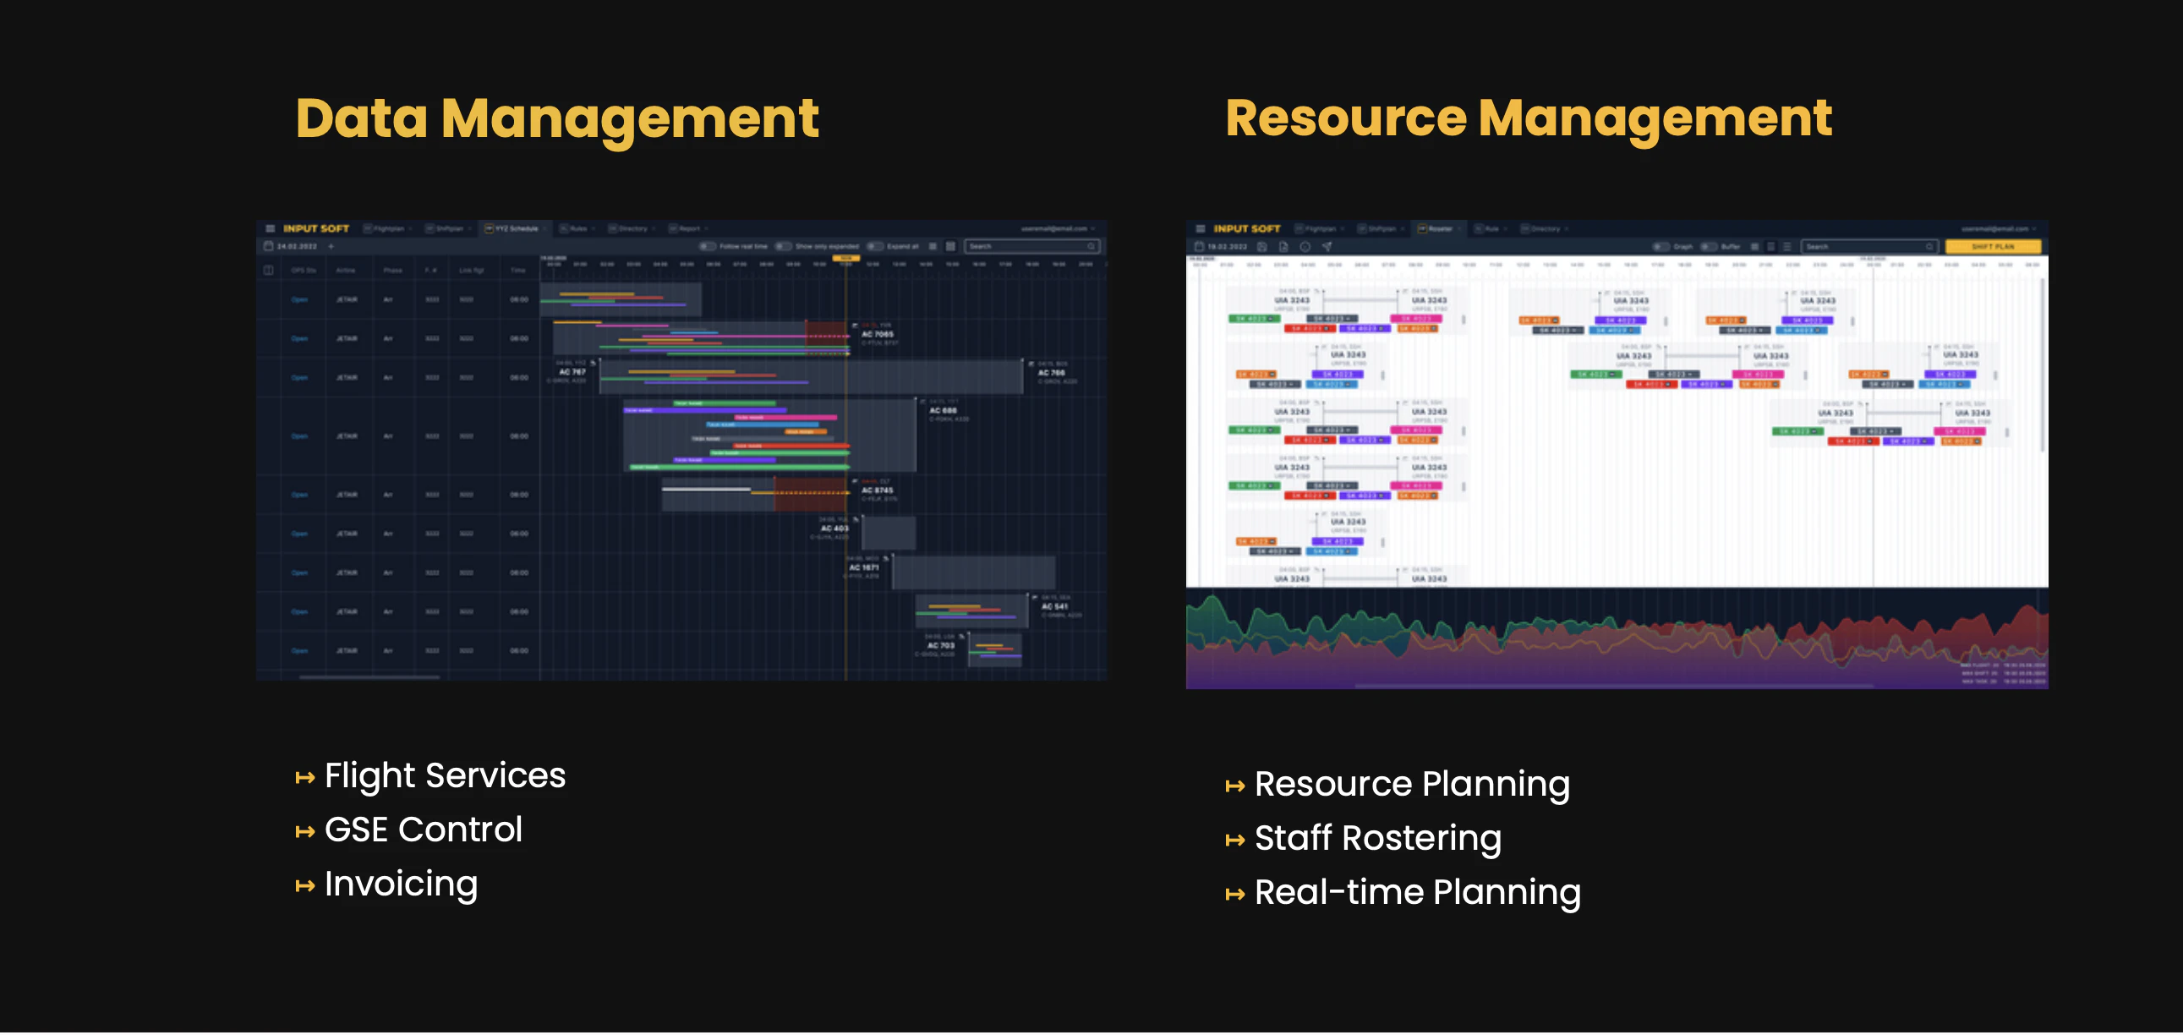This screenshot has width=2183, height=1035.
Task: Toggle the Expand all switch
Action: tap(874, 247)
